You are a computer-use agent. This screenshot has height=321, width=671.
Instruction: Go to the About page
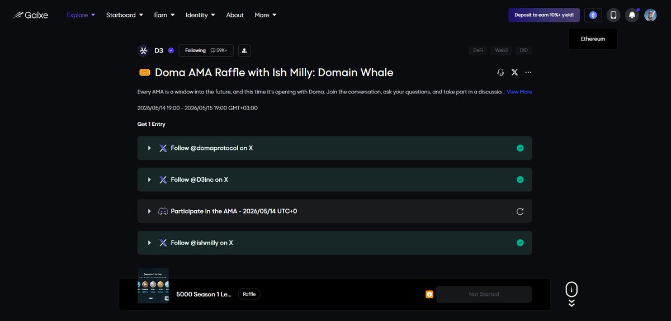(x=235, y=15)
